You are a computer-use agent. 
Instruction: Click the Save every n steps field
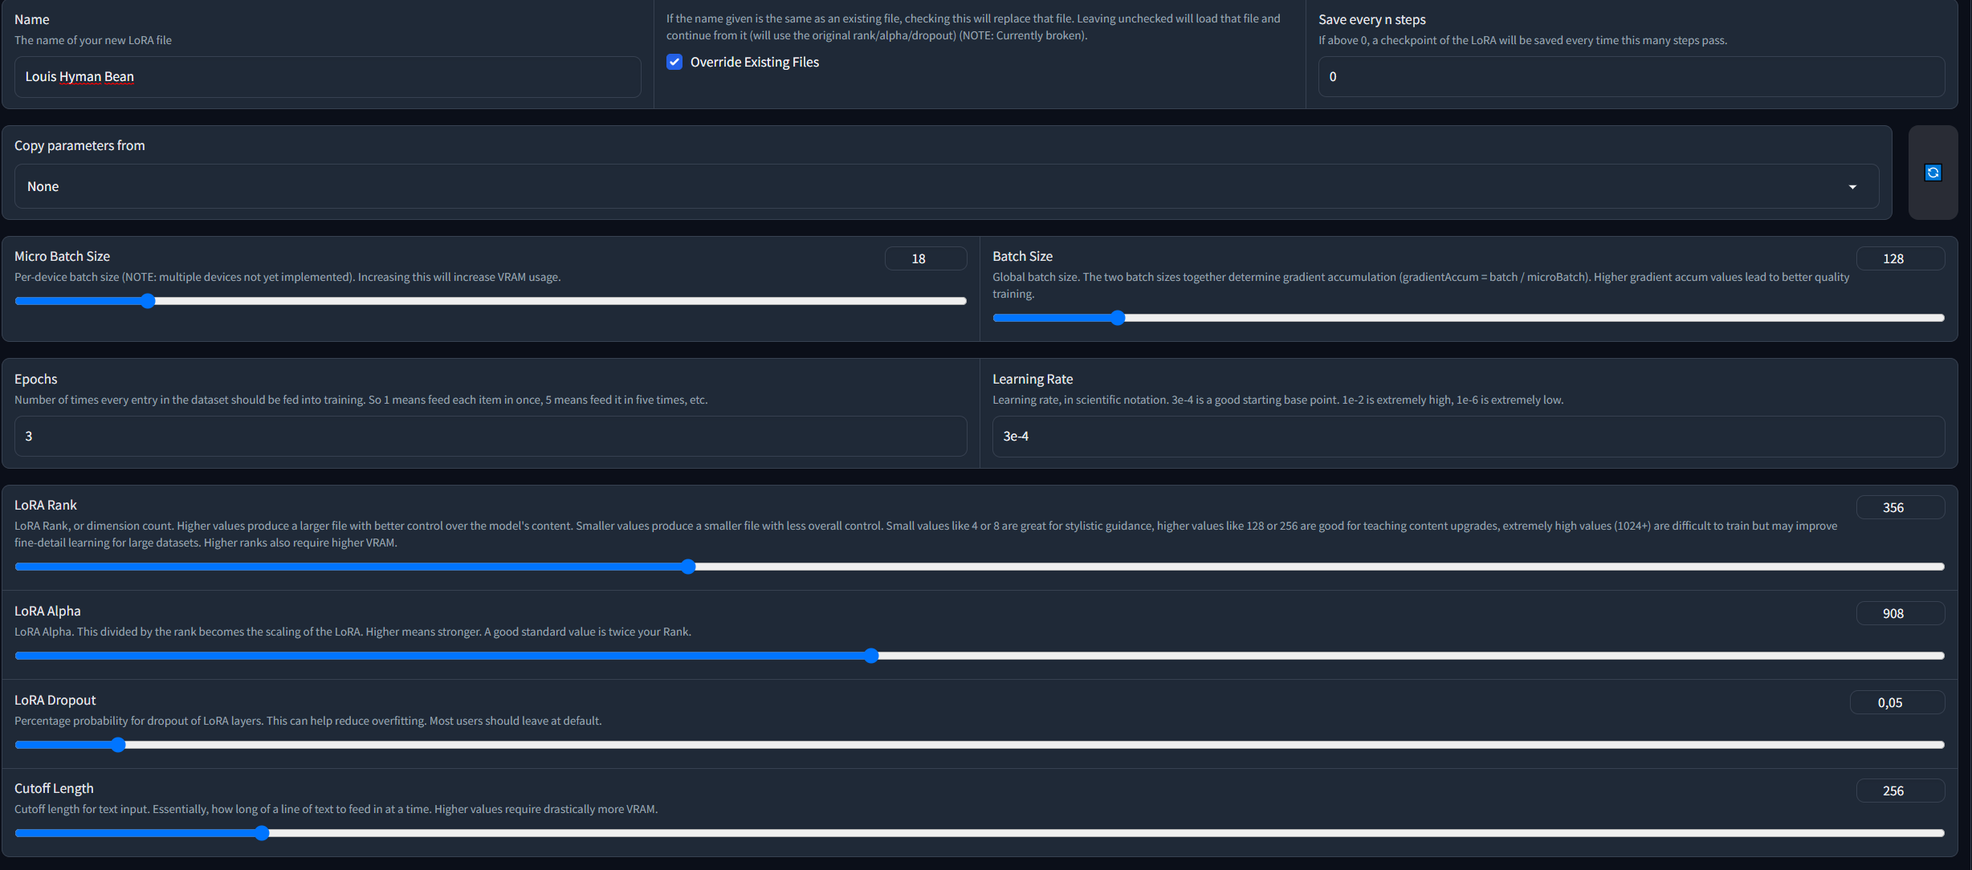[1631, 77]
